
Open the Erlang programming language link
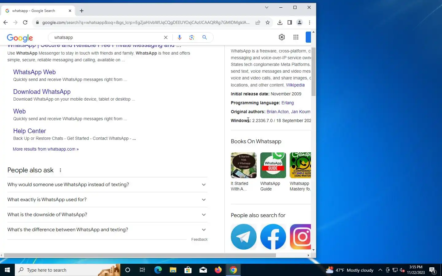click(288, 103)
